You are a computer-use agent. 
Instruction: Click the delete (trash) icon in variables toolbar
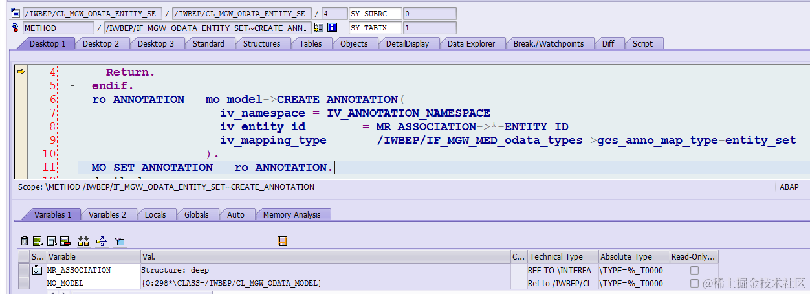coord(25,242)
